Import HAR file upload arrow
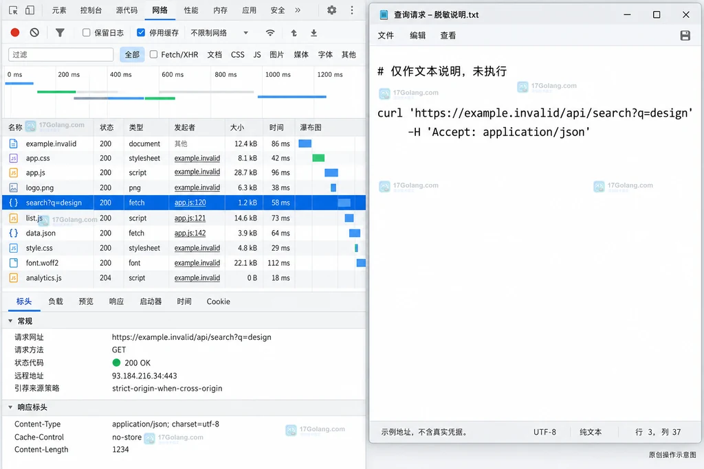Image resolution: width=704 pixels, height=469 pixels. [294, 33]
